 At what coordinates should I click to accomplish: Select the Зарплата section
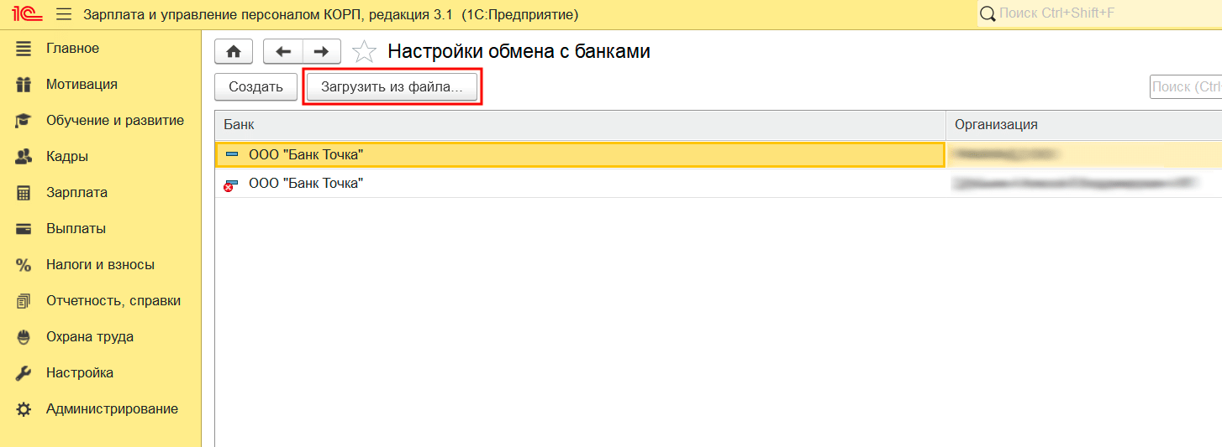tap(76, 193)
